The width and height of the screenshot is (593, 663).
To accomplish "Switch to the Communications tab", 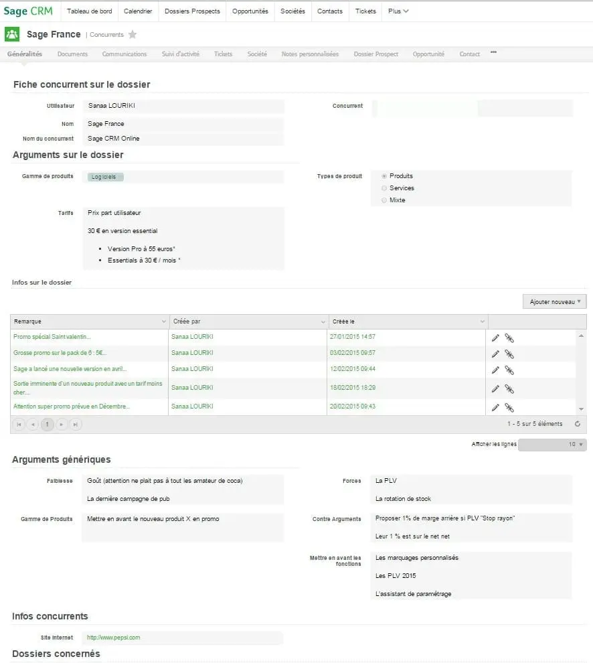I will [x=124, y=54].
